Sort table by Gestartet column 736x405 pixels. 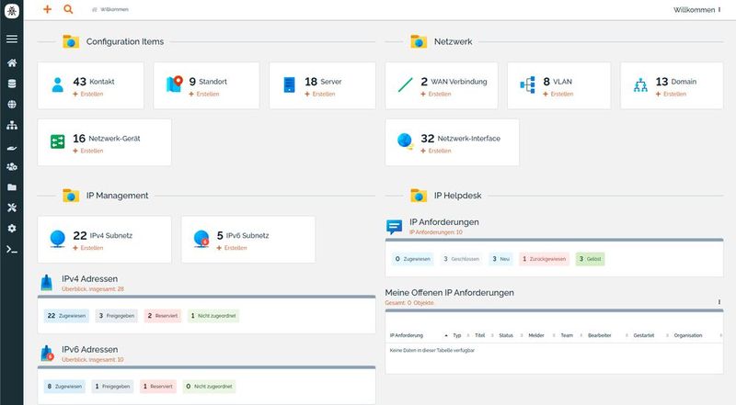pos(643,335)
